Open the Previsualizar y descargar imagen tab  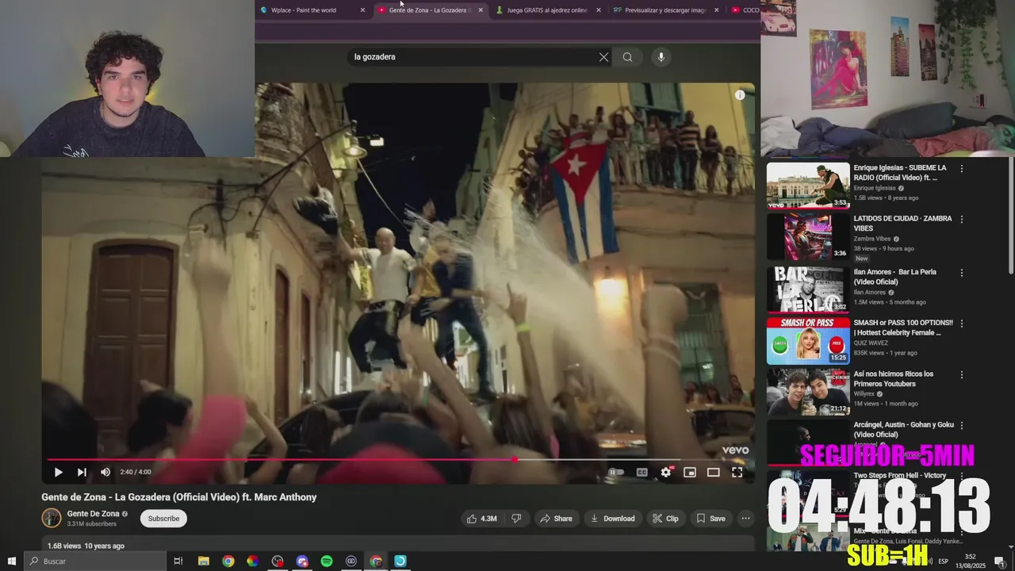pos(665,10)
